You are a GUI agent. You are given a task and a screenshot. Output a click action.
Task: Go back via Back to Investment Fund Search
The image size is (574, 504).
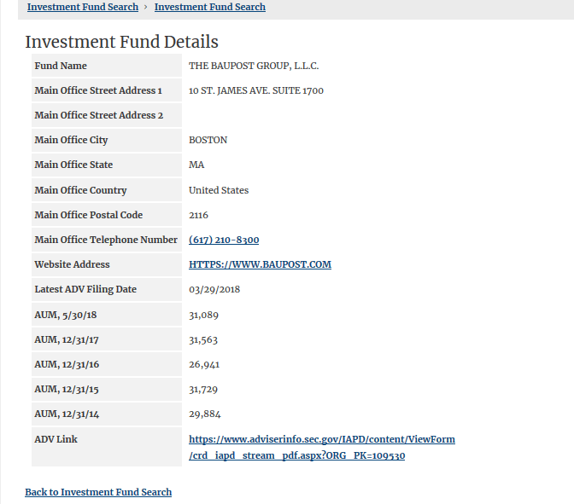(x=98, y=492)
